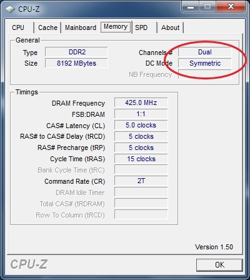
Task: Click the memory Type field showing DDR2
Action: click(x=76, y=52)
